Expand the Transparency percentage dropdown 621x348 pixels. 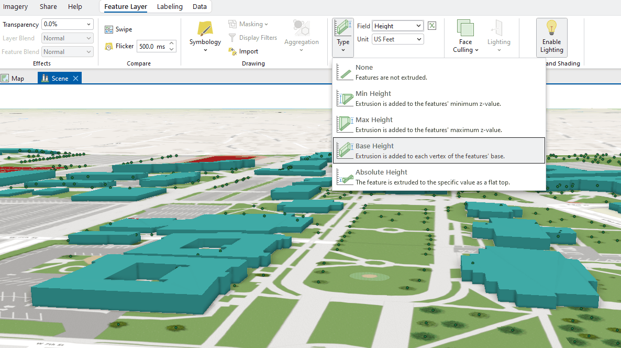point(87,24)
